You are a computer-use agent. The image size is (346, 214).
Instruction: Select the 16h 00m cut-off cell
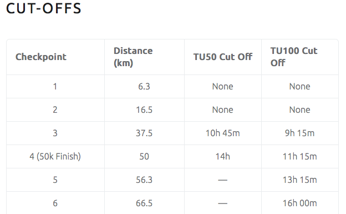tap(299, 203)
